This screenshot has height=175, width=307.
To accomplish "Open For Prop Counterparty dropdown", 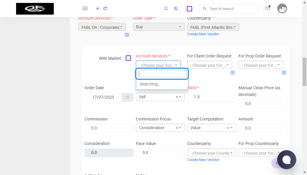I will pos(261,153).
